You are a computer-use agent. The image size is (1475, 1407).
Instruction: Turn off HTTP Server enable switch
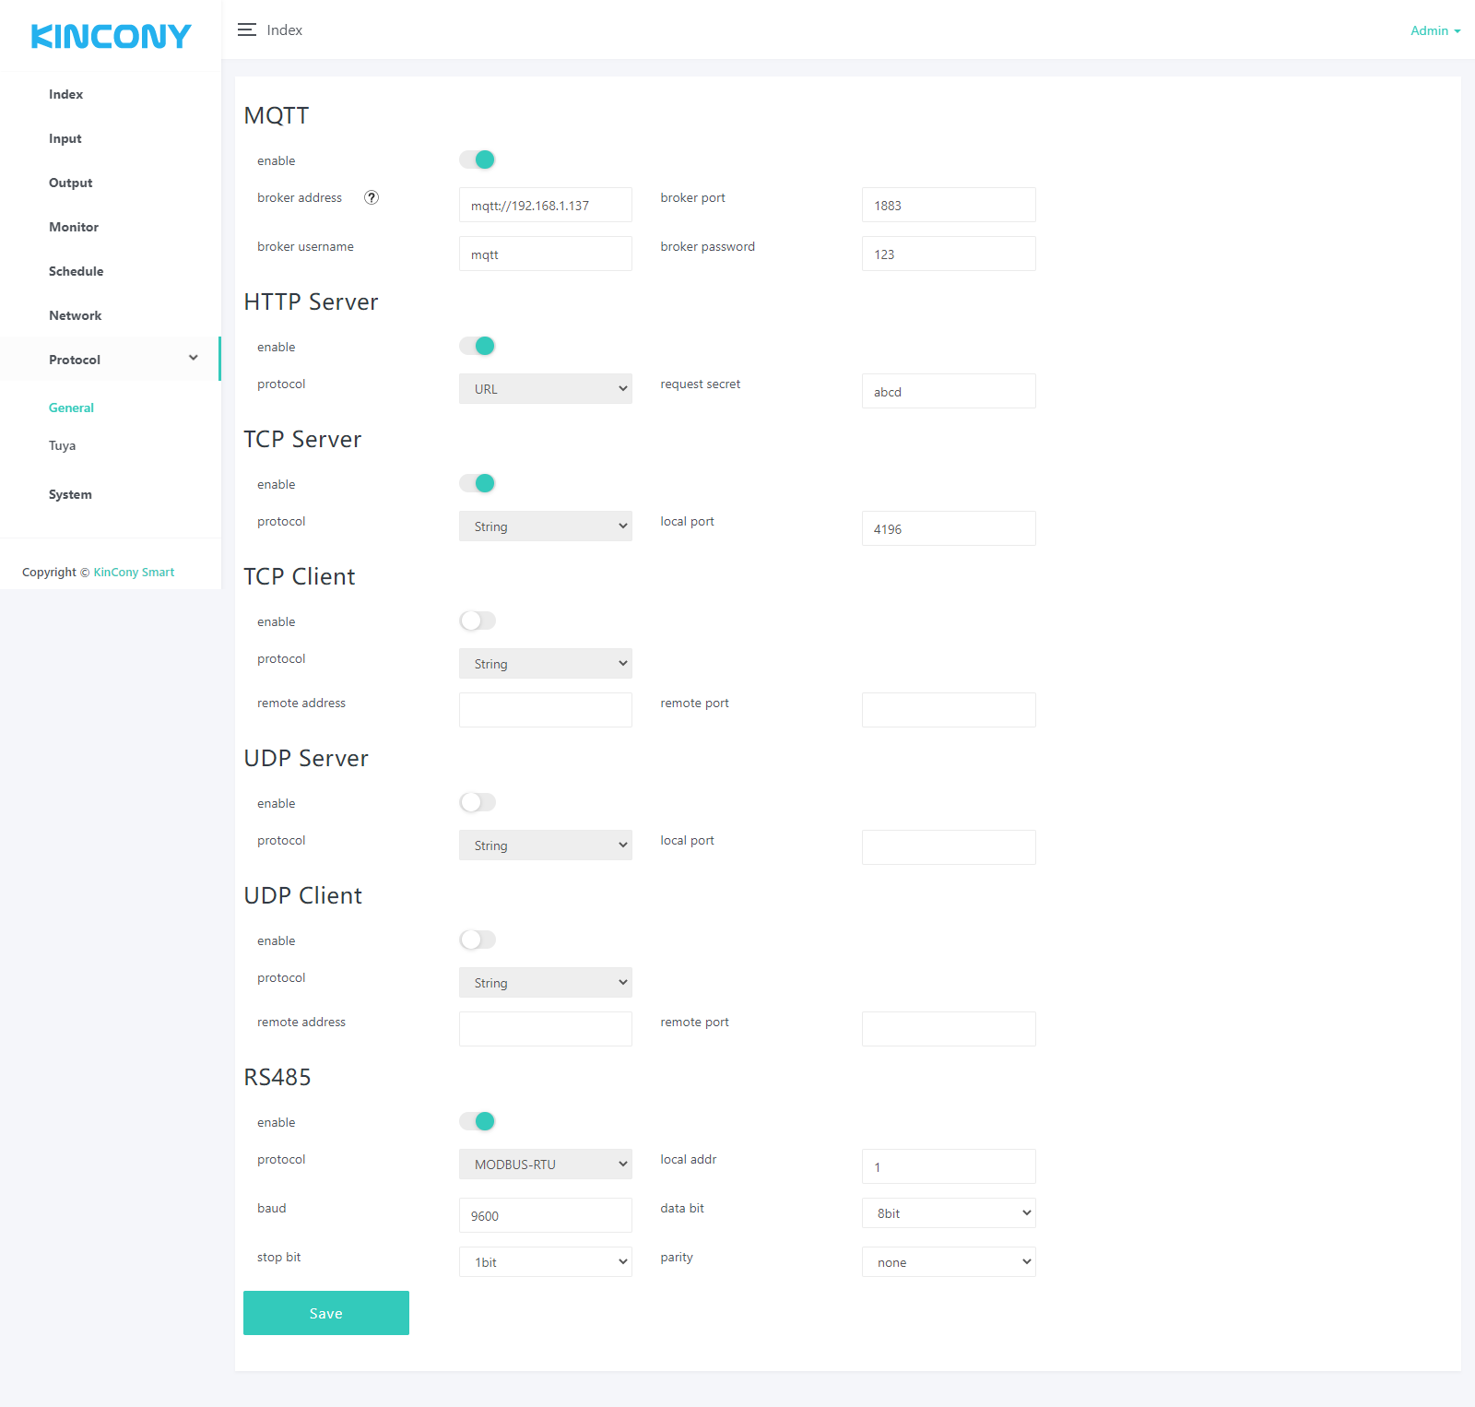(x=478, y=347)
